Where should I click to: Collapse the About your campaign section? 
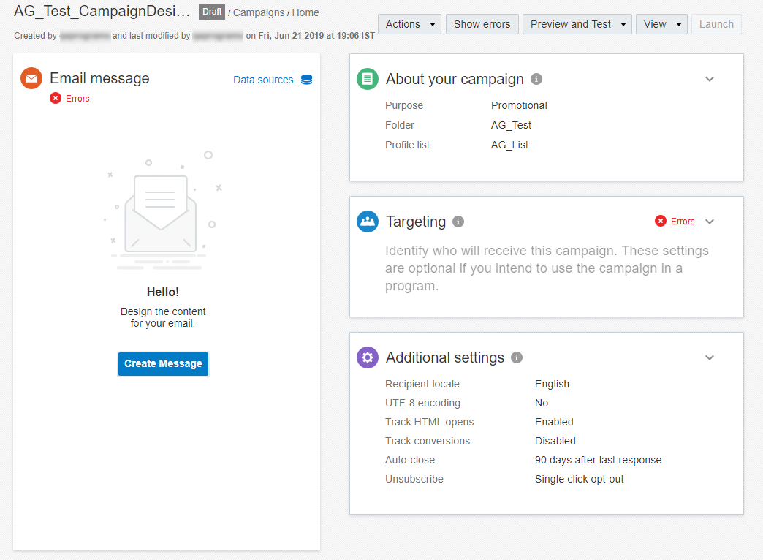pyautogui.click(x=710, y=79)
